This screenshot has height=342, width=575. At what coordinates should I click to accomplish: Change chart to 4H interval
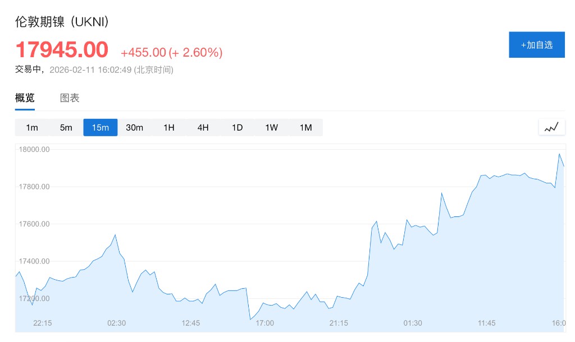point(203,127)
